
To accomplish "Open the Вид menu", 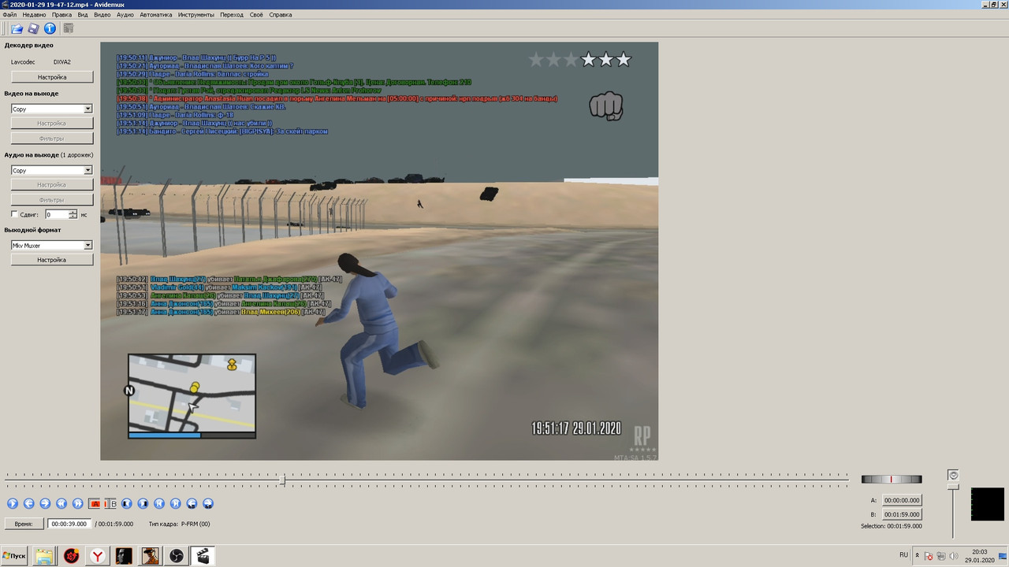I will tap(83, 15).
